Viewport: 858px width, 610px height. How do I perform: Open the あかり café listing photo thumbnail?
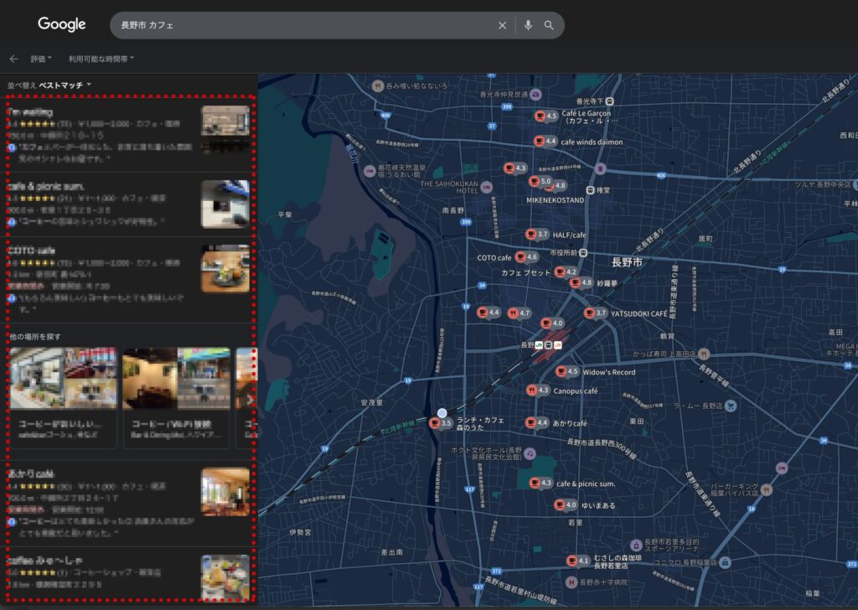pyautogui.click(x=225, y=492)
